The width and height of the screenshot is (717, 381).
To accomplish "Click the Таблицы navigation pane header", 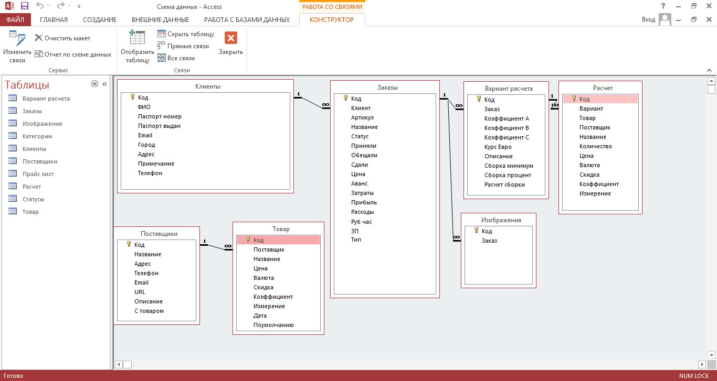I will 27,85.
